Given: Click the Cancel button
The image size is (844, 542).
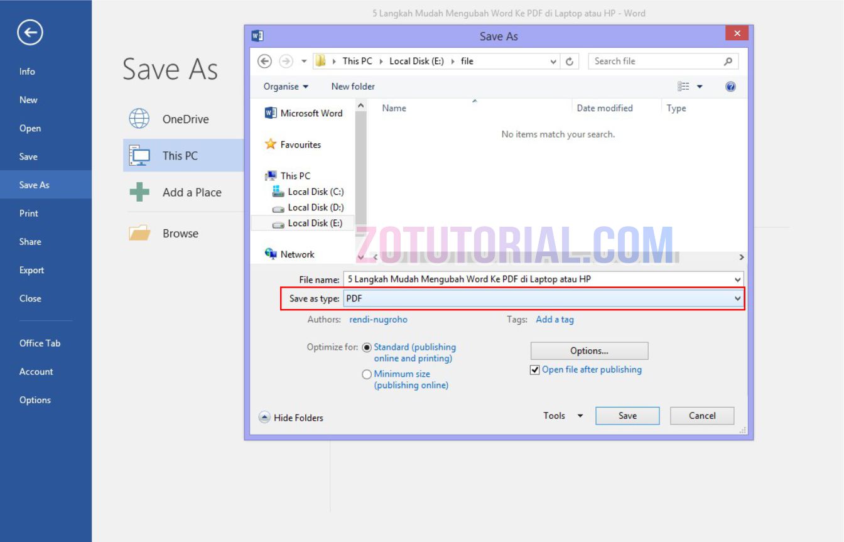Looking at the screenshot, I should 702,416.
